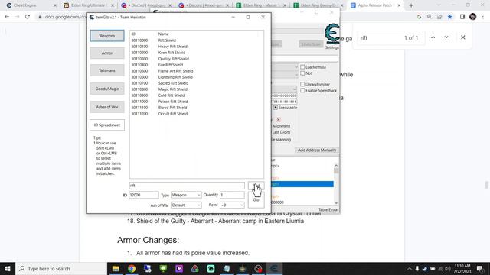
Task: Select the Keen Rift Shield row
Action: (x=196, y=53)
